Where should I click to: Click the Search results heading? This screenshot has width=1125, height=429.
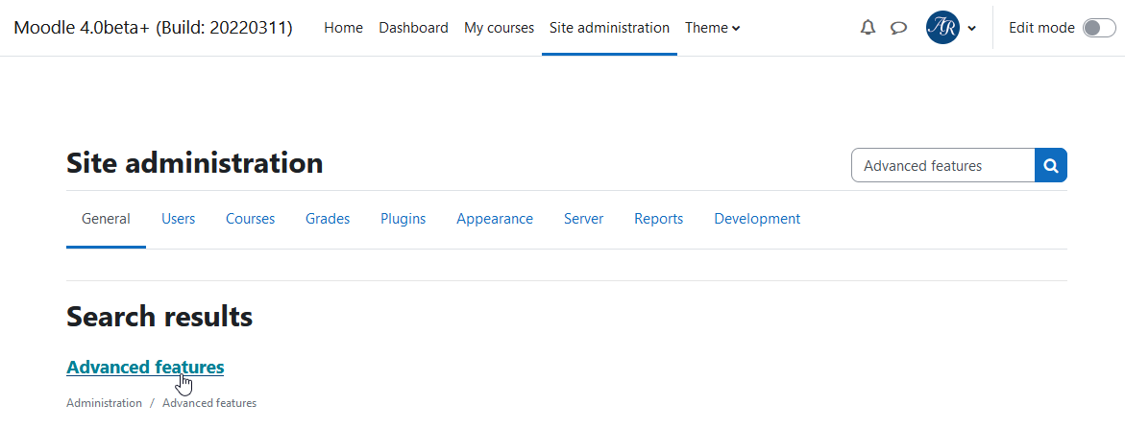tap(159, 317)
